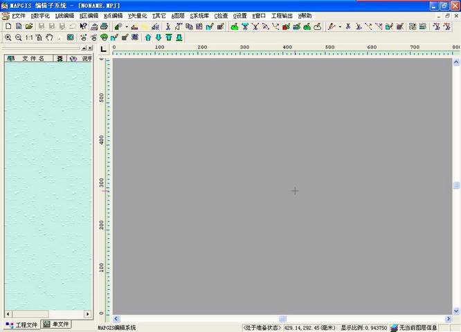
Task: Click the 无当前图层信息 status text
Action: pos(418,328)
